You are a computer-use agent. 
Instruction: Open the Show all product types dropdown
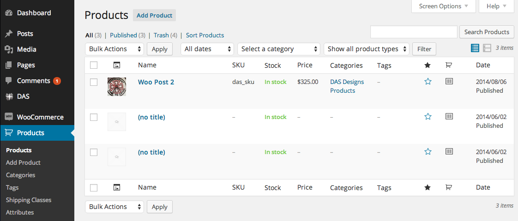(367, 49)
